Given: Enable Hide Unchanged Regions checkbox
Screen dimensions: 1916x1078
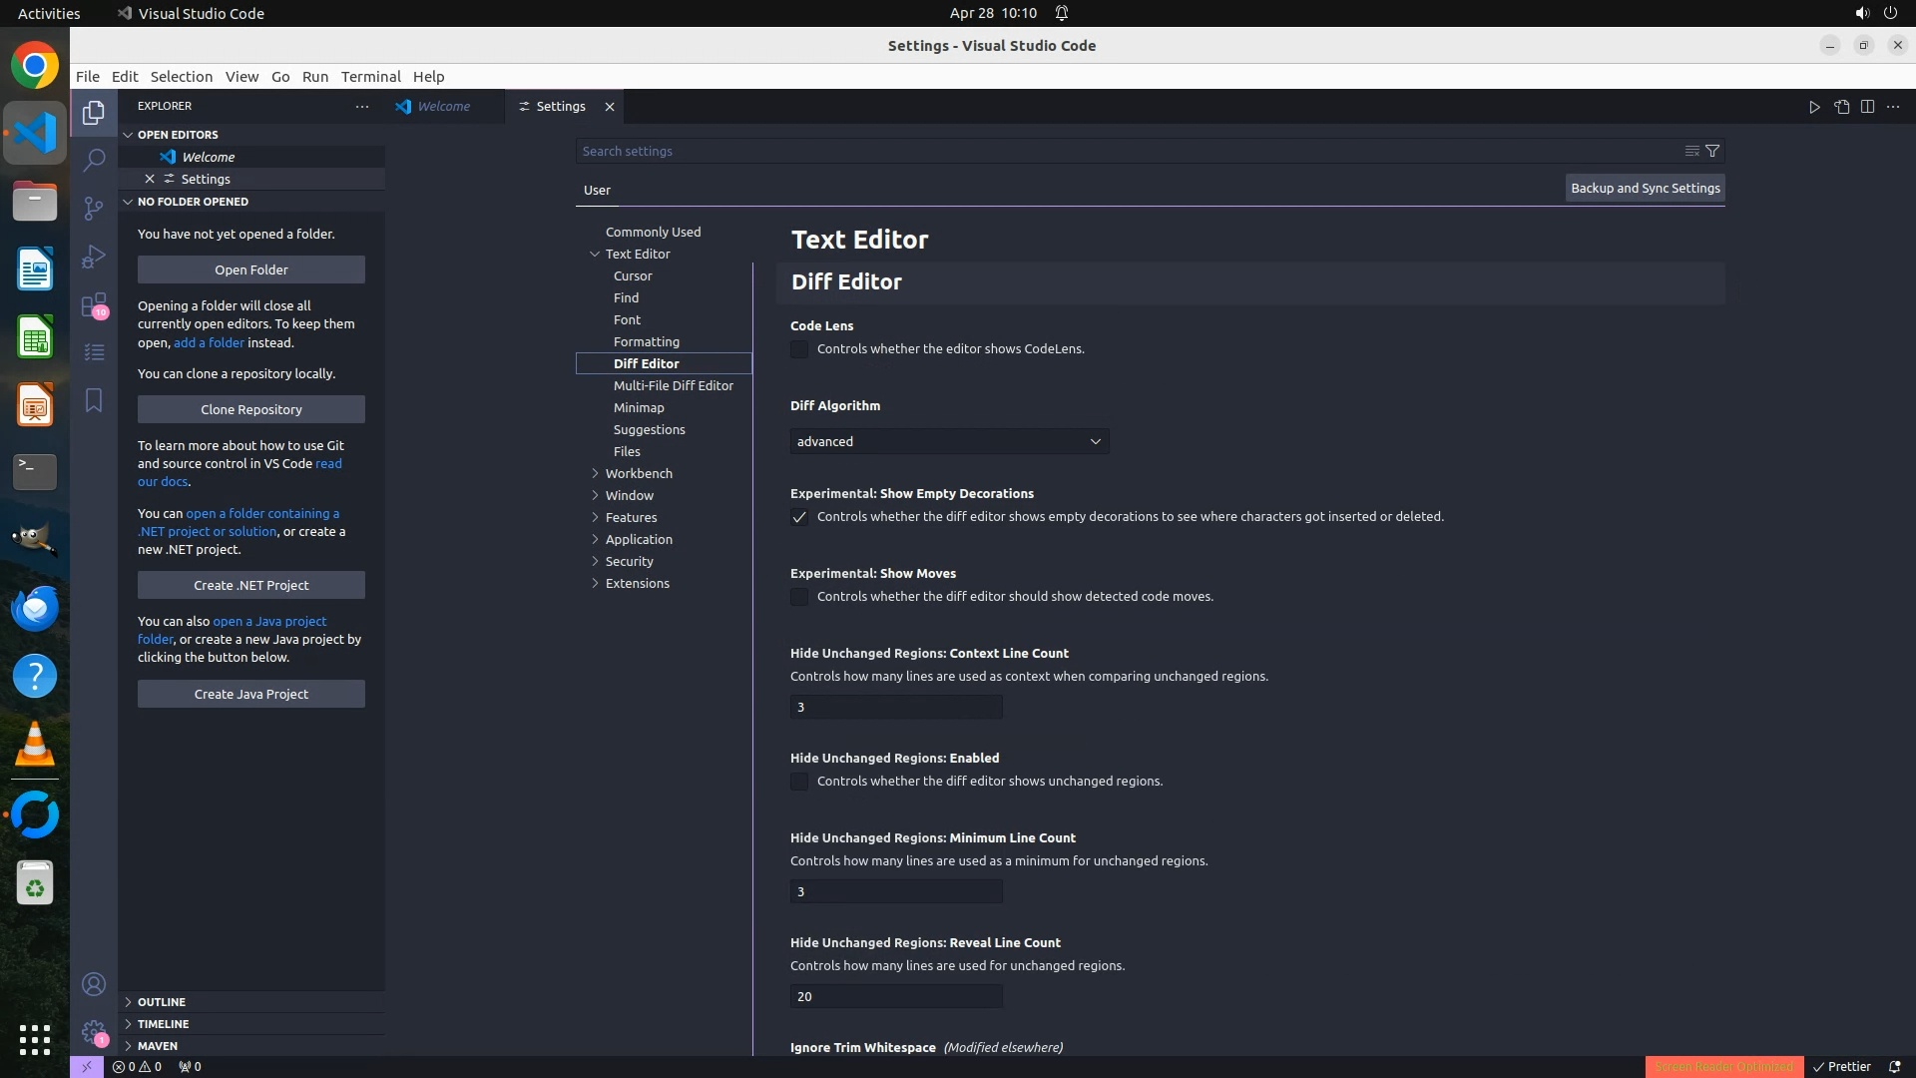Looking at the screenshot, I should (799, 782).
